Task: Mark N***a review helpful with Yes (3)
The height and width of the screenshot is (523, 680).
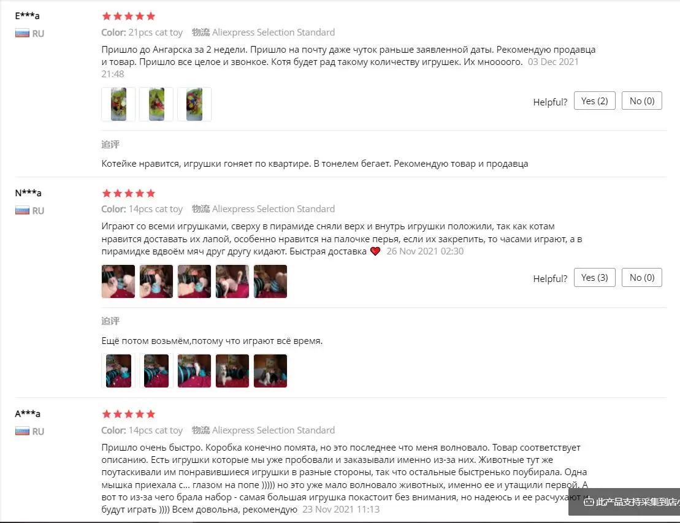Action: click(594, 278)
